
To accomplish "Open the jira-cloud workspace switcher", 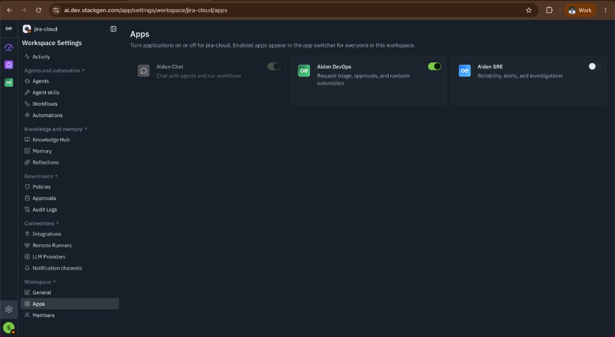I will coord(40,29).
